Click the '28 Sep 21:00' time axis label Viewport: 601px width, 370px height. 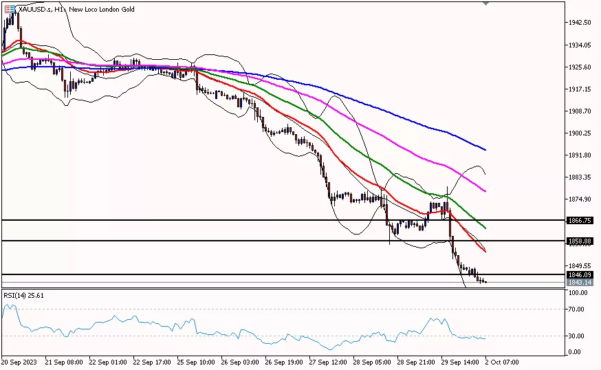tap(416, 362)
